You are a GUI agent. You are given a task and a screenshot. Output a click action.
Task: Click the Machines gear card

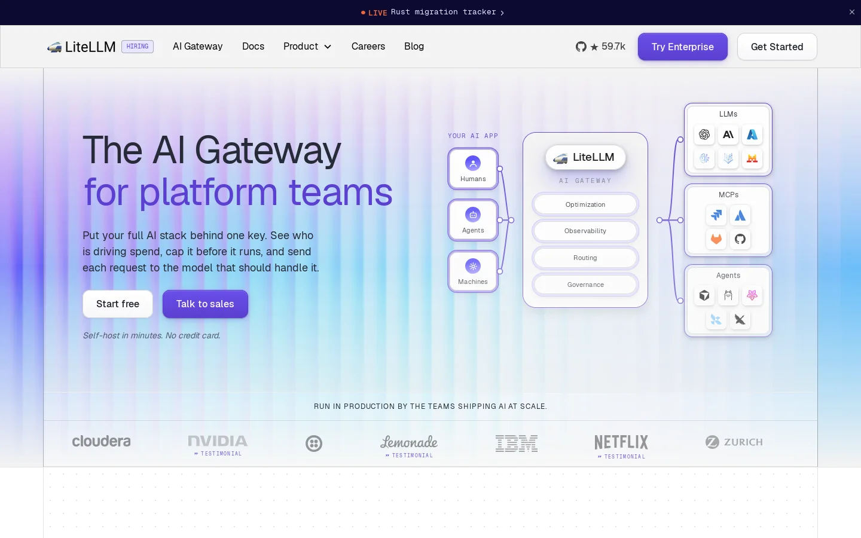pos(473,271)
